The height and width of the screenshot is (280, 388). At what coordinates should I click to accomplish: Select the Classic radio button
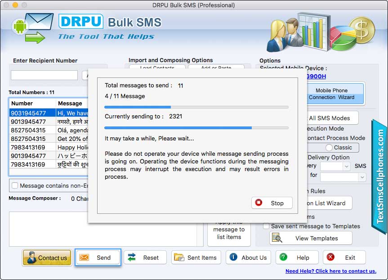click(x=329, y=148)
